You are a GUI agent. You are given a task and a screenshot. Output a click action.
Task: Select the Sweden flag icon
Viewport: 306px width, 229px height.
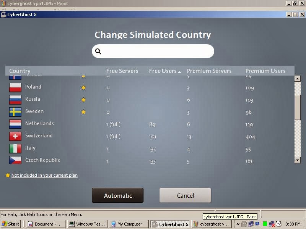15,112
